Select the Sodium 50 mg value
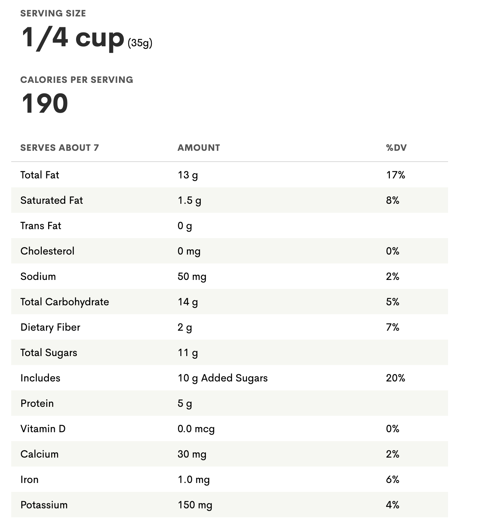Screen dimensions: 485x527 [192, 277]
